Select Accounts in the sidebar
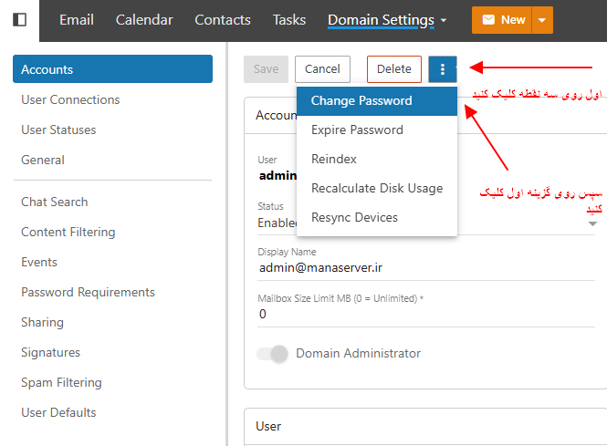 112,69
